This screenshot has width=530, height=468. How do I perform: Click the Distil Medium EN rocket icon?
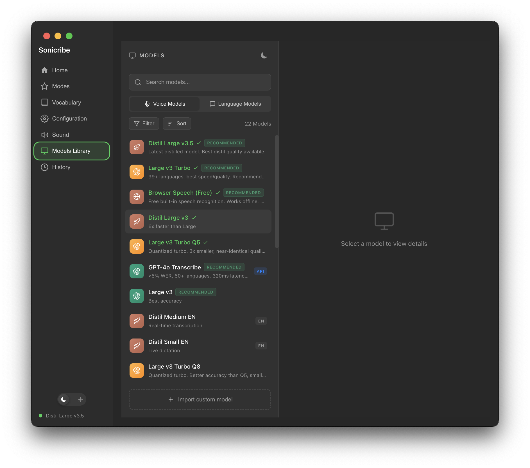(x=137, y=321)
